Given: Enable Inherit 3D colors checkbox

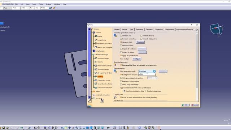Looking at the screenshot, I should pos(121,45).
